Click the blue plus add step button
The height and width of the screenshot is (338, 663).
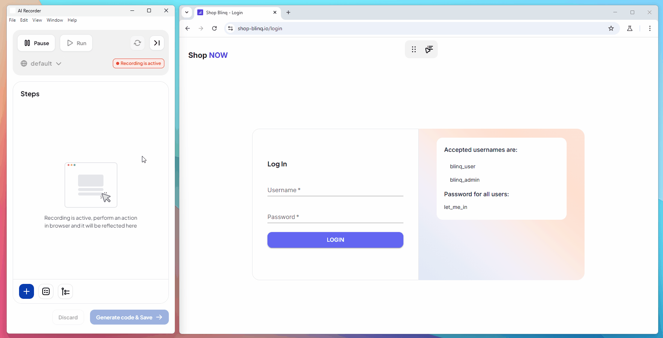click(27, 291)
